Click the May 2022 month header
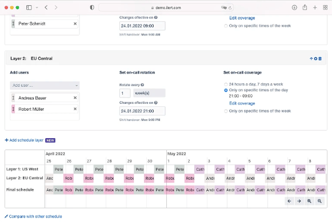Image resolution: width=332 pixels, height=222 pixels. point(177,154)
